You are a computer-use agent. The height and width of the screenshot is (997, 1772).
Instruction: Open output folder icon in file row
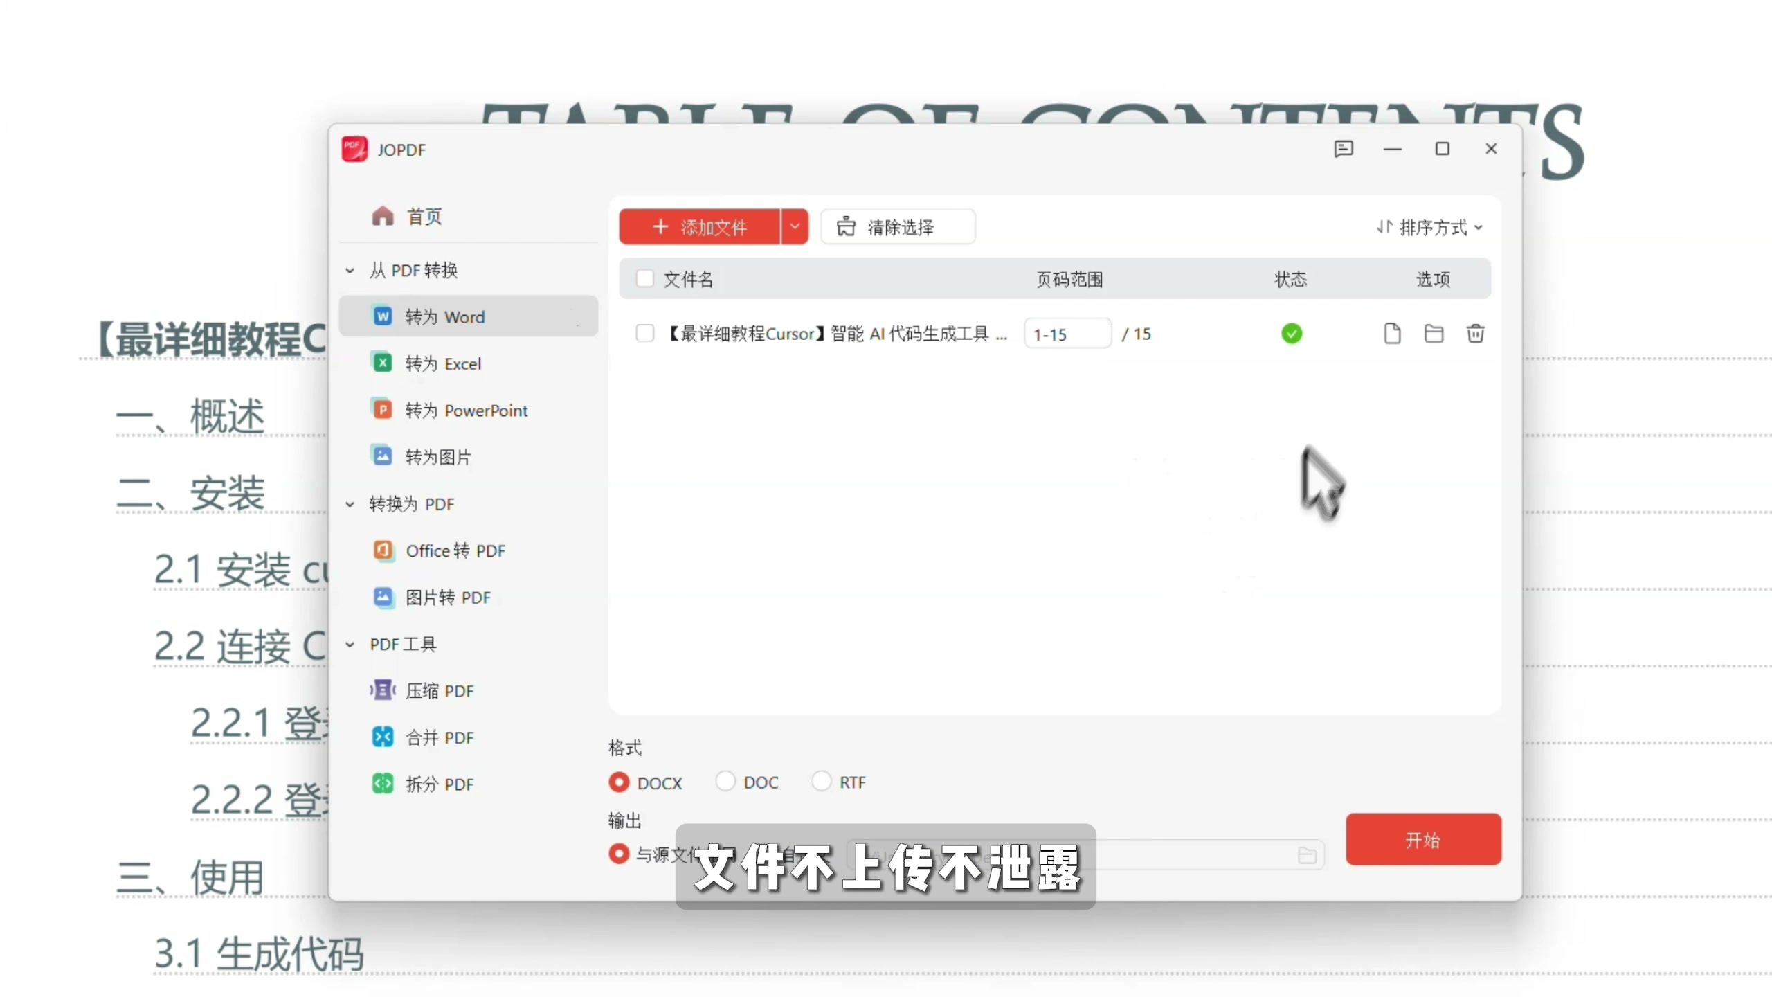click(1434, 334)
